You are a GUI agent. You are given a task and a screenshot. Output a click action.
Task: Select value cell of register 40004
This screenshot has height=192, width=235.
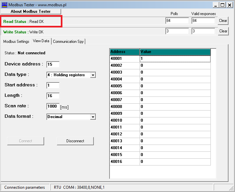point(175,79)
